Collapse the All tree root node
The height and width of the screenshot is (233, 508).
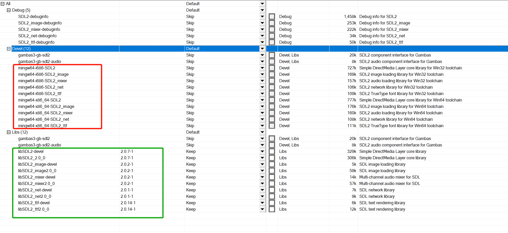[x=3, y=4]
